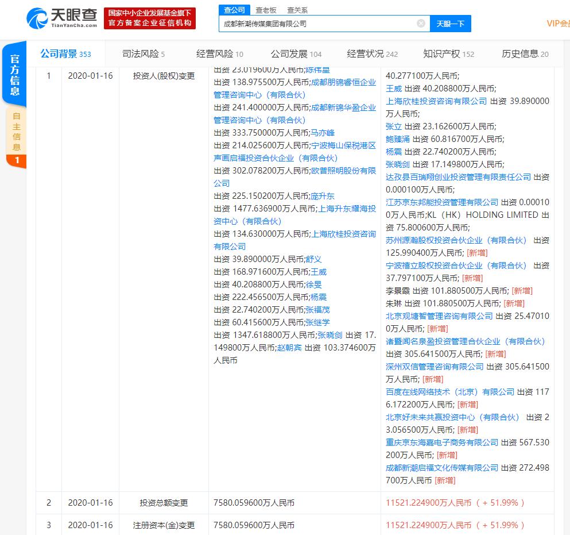
Task: Open the 经营风险 section
Action: [219, 54]
